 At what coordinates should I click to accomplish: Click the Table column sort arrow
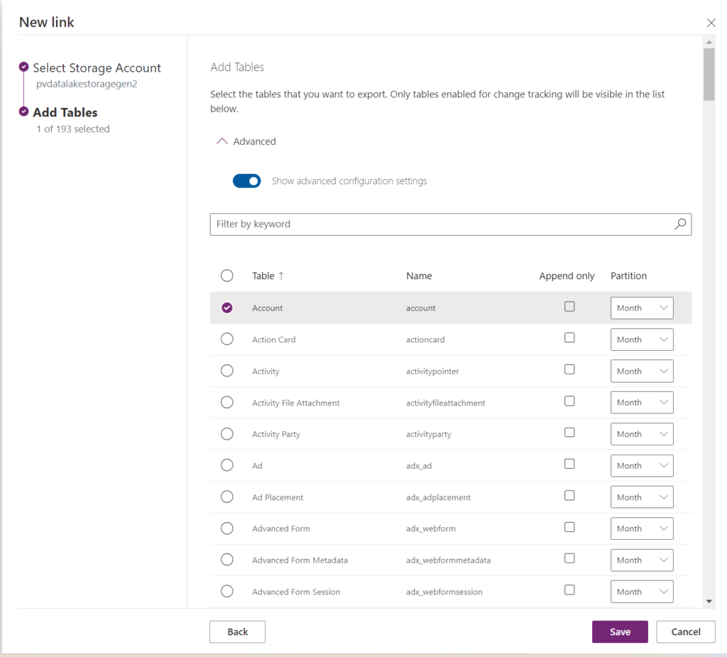281,276
